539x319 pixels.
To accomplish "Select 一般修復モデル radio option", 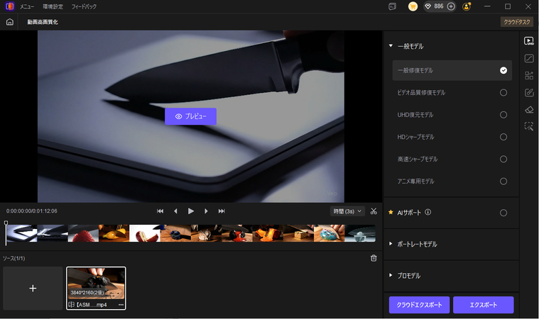I will 503,70.
